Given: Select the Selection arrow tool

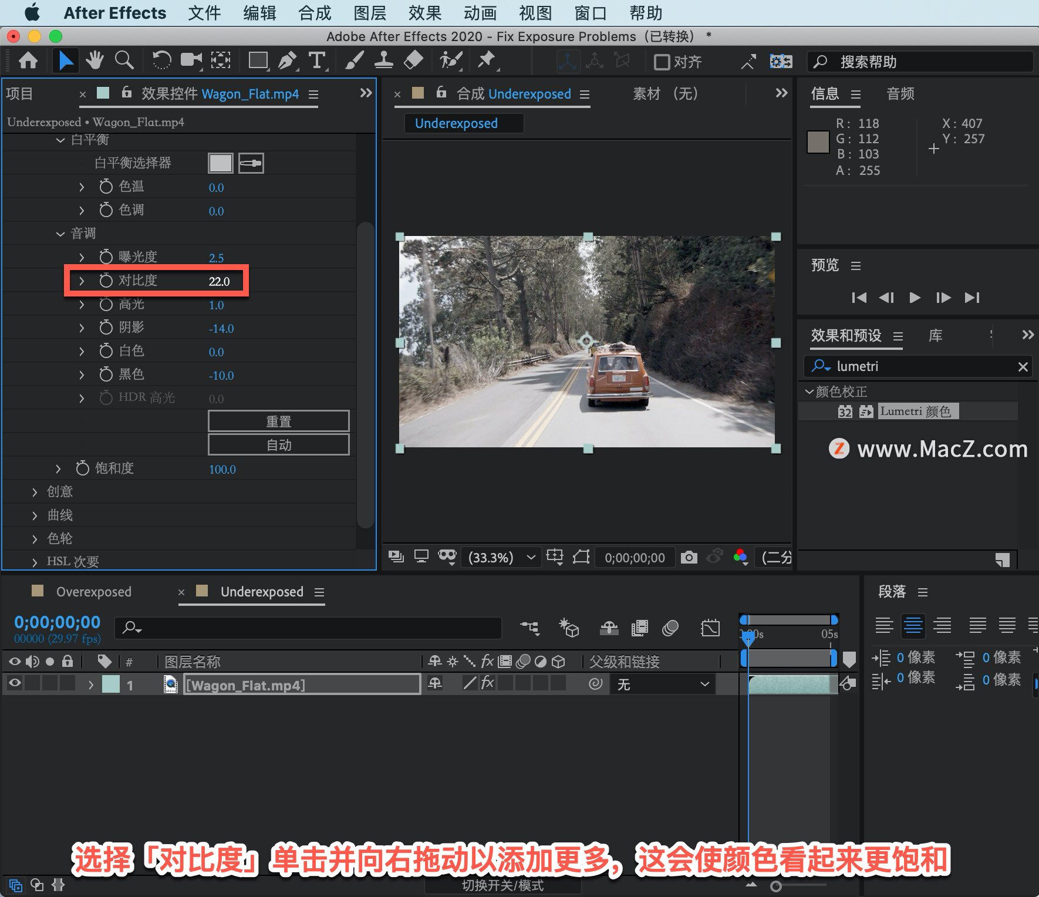Looking at the screenshot, I should (65, 61).
